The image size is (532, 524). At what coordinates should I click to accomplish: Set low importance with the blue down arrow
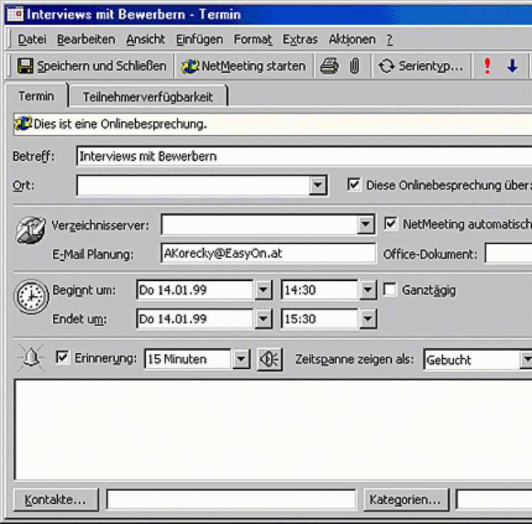coord(512,66)
